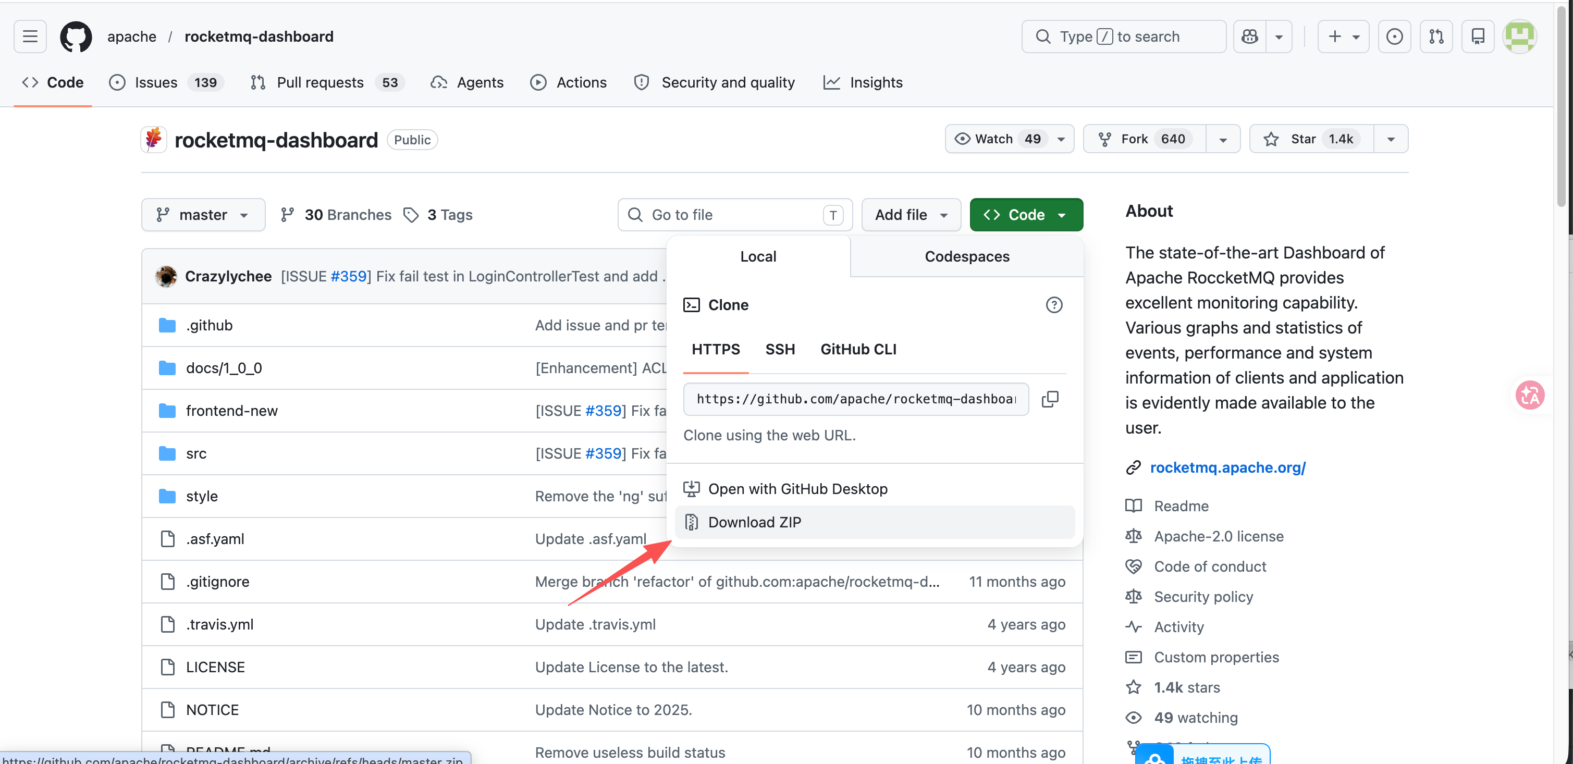Viewport: 1573px width, 764px height.
Task: Expand the Add file dropdown
Action: tap(911, 215)
